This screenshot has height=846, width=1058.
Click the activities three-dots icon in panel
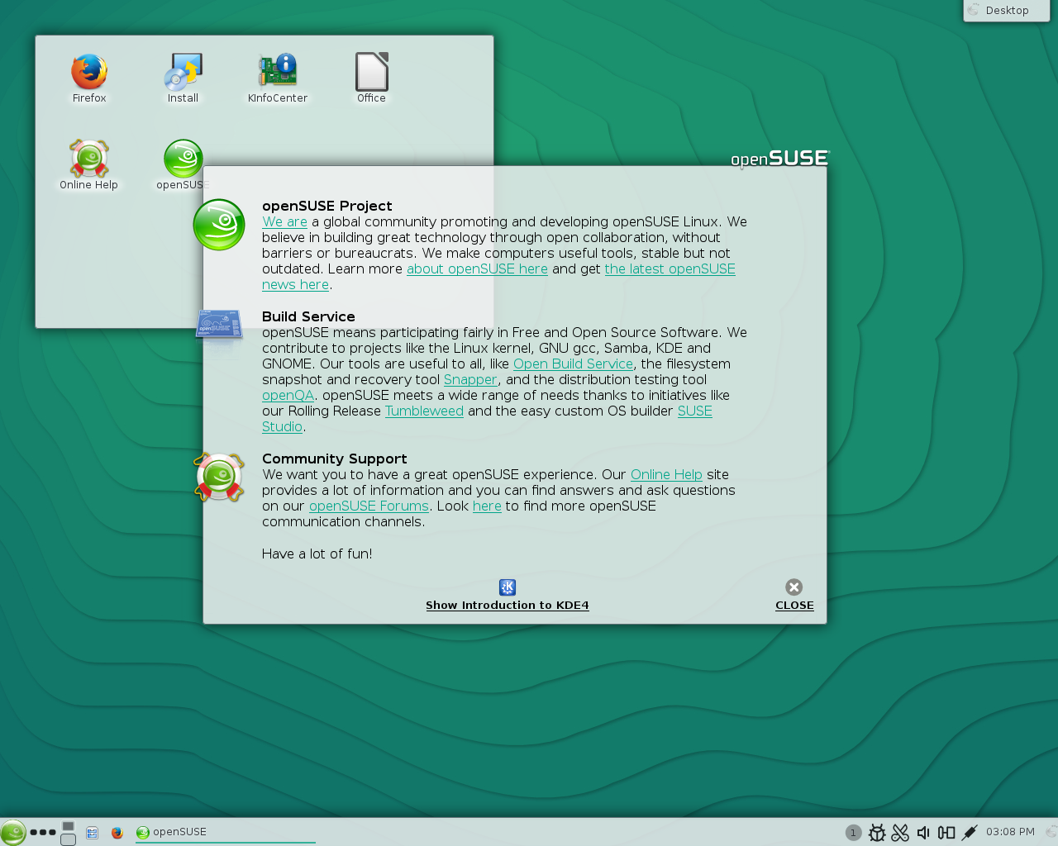pos(43,832)
